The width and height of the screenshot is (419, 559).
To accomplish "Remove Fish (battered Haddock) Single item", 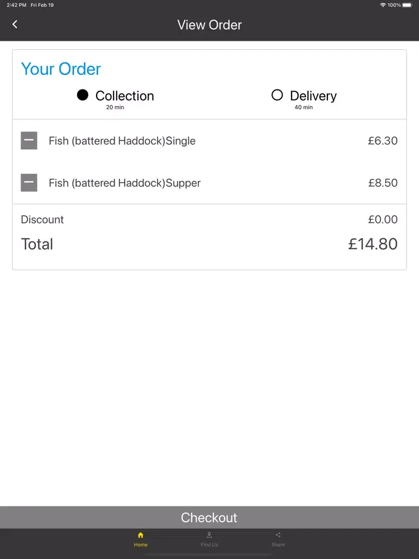I will 29,140.
